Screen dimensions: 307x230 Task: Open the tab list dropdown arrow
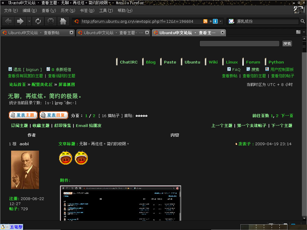click(x=304, y=32)
